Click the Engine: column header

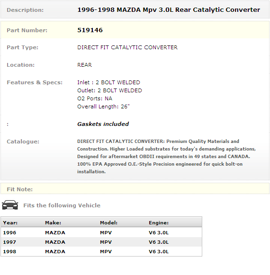(159, 223)
